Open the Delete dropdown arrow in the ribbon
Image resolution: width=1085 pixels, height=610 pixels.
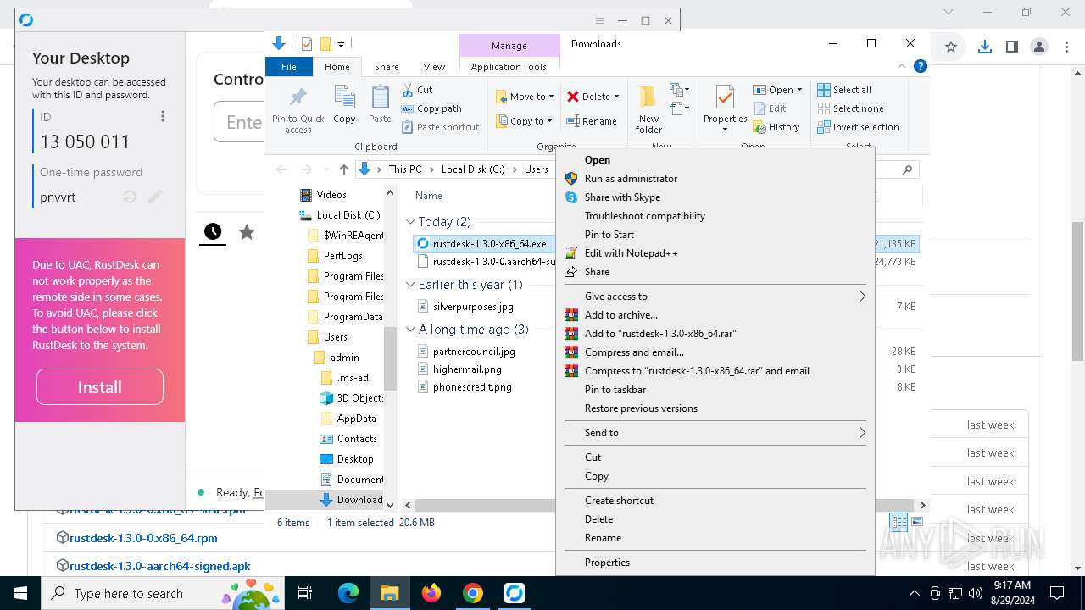(x=616, y=97)
